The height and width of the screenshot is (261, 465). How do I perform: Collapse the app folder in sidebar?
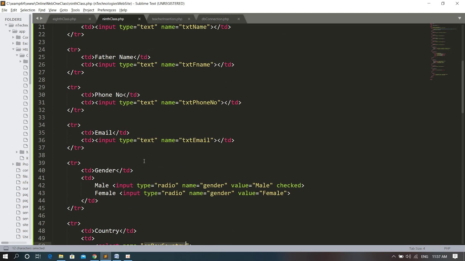pyautogui.click(x=10, y=31)
